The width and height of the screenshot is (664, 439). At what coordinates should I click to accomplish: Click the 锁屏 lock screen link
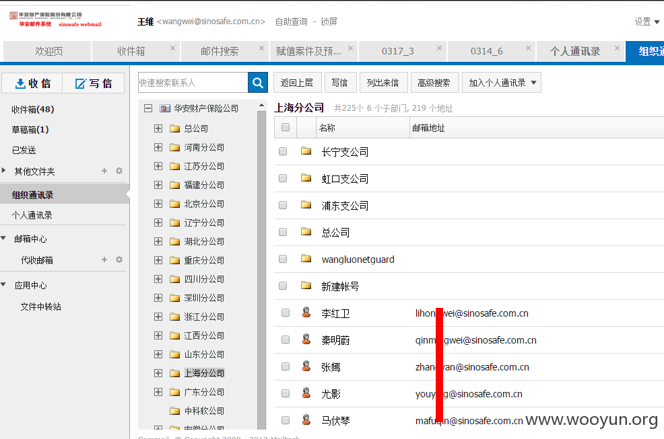coord(329,22)
